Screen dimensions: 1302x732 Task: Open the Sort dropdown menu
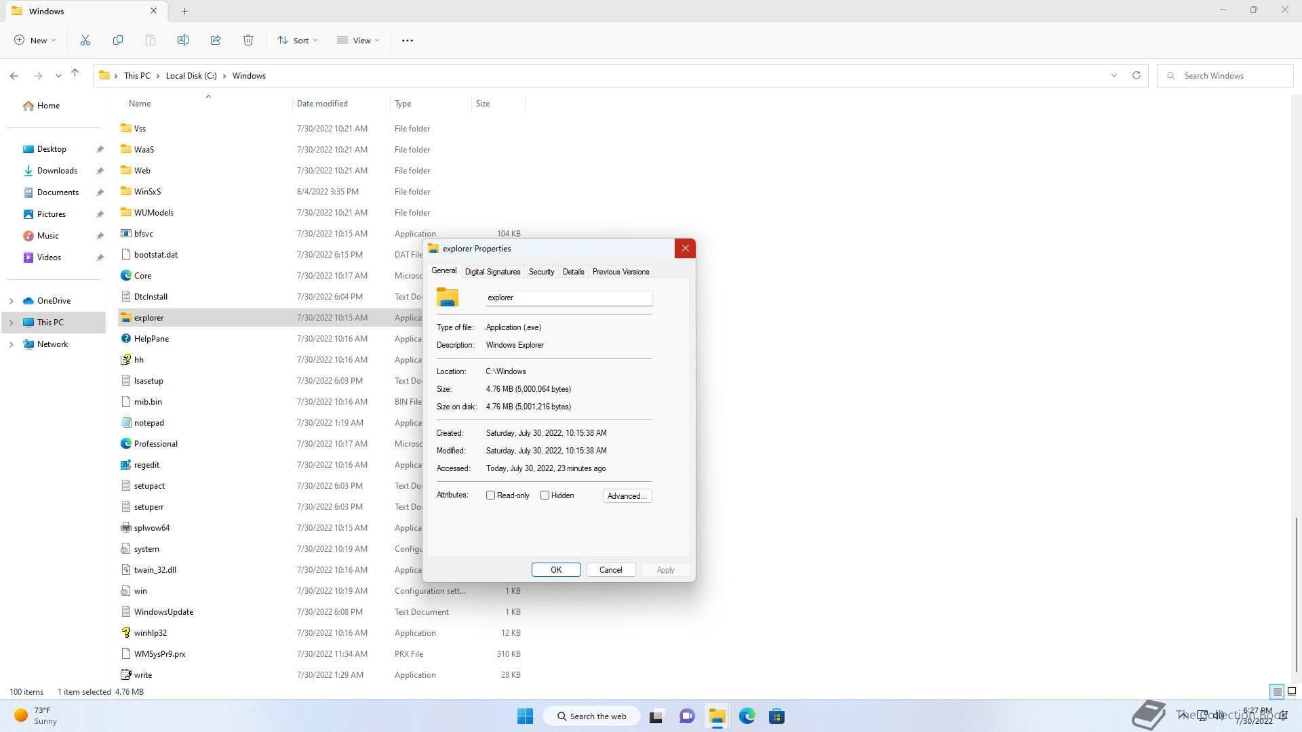point(298,41)
